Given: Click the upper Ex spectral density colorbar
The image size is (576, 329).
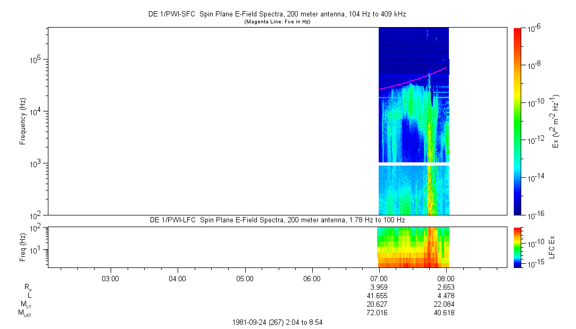Looking at the screenshot, I should (517, 121).
